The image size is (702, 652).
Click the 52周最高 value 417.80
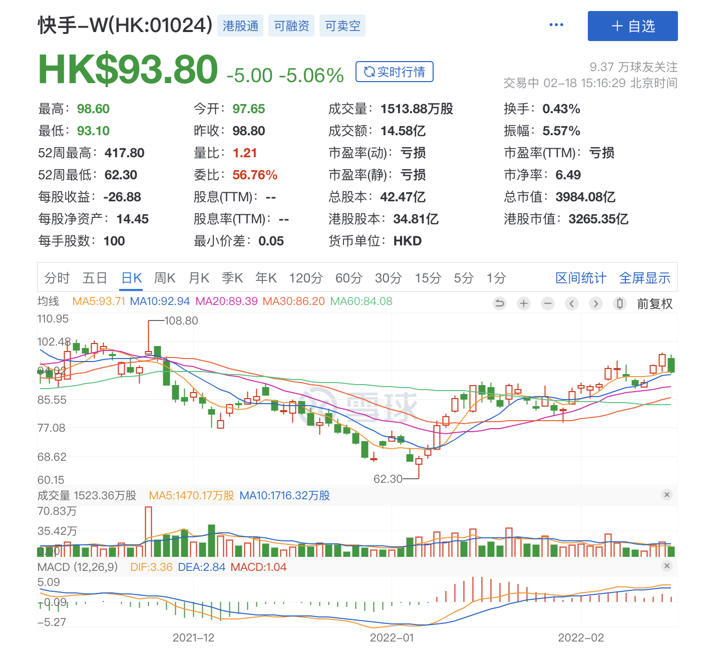pos(124,153)
